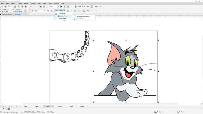The image size is (203, 114).
Task: Click the Undo arrow icon
Action: point(29,6)
